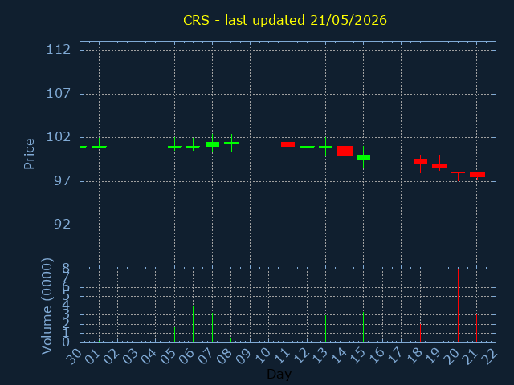This screenshot has height=385, width=514.
Task: Click the tallest red volume bar on day 20
Action: tap(458, 306)
